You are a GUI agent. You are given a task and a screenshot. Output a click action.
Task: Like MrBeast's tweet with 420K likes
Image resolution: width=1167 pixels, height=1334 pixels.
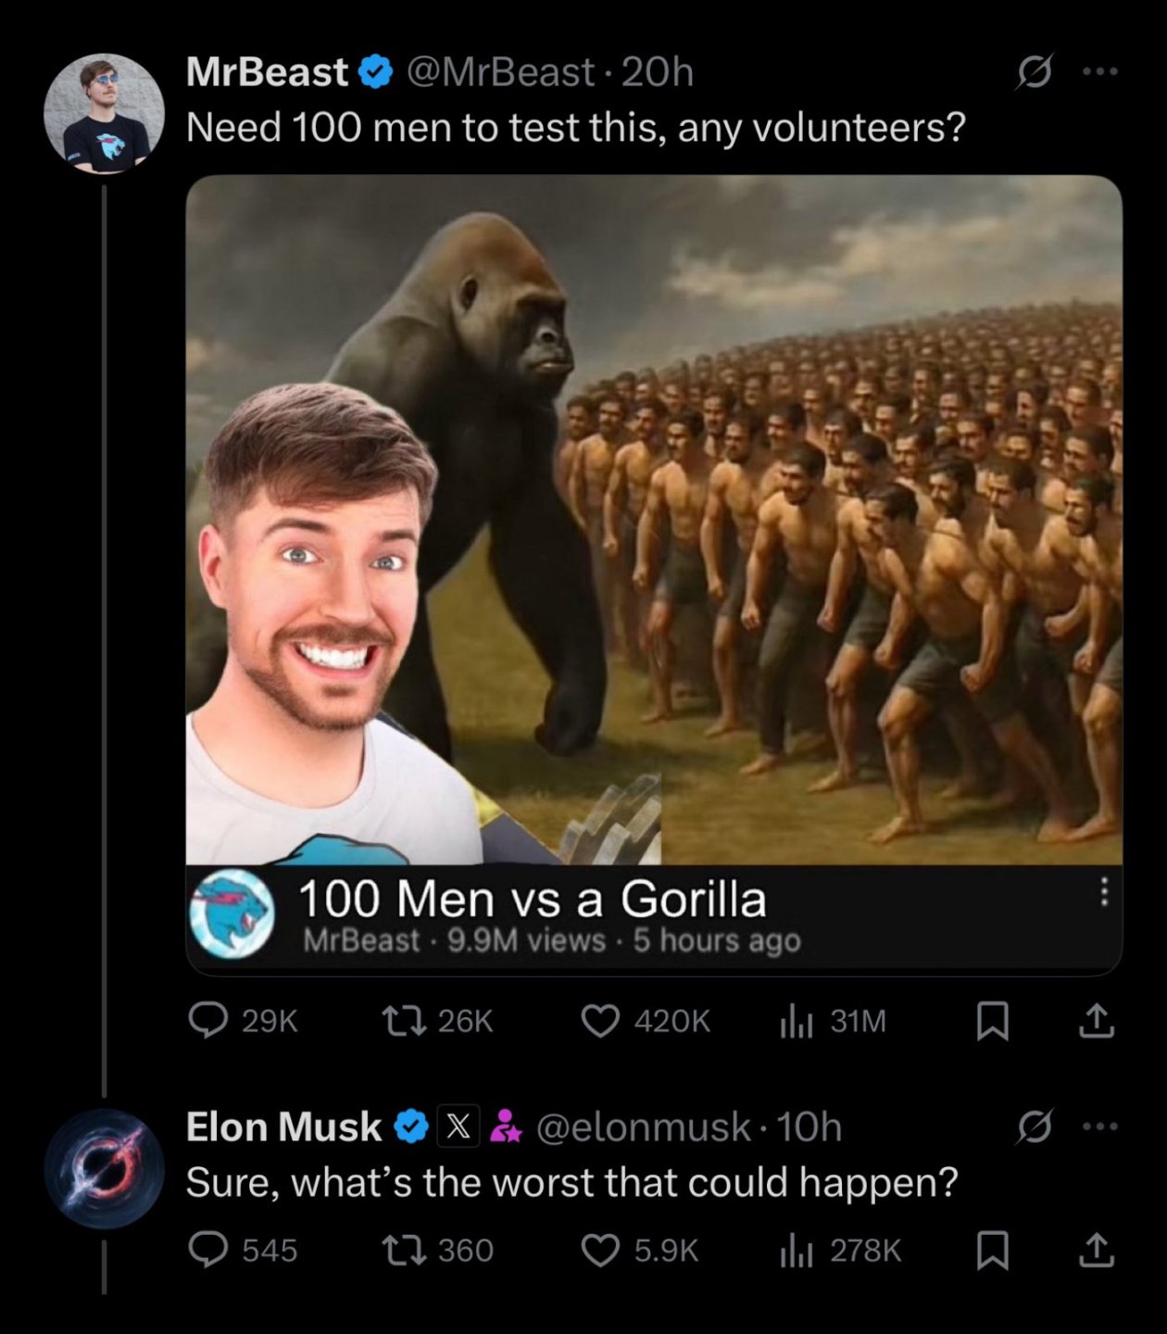600,1020
